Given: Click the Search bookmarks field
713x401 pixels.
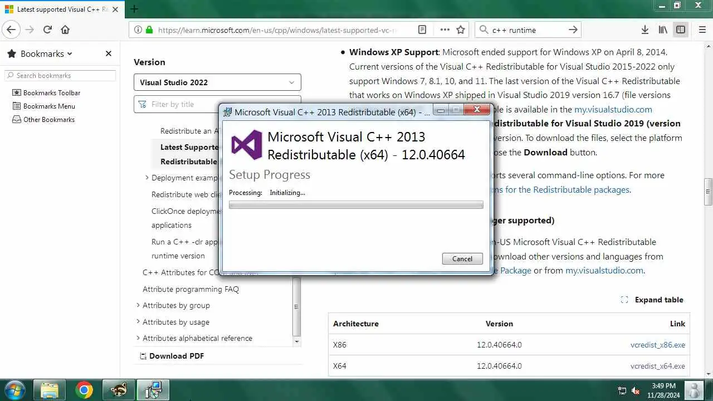Looking at the screenshot, I should click(x=60, y=75).
